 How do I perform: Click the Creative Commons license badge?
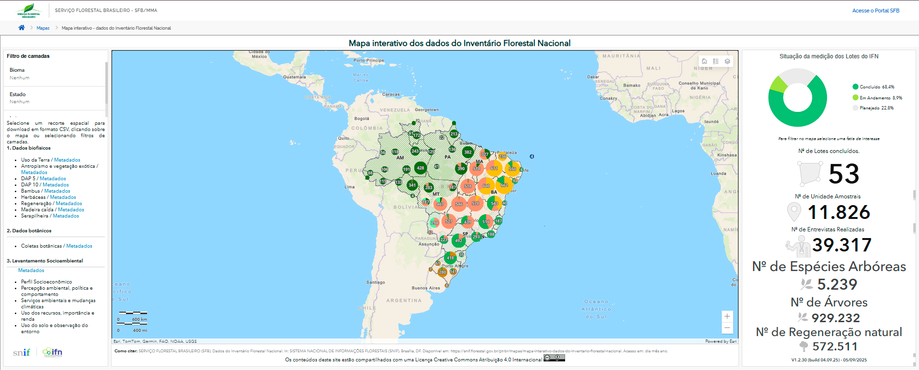pyautogui.click(x=554, y=358)
